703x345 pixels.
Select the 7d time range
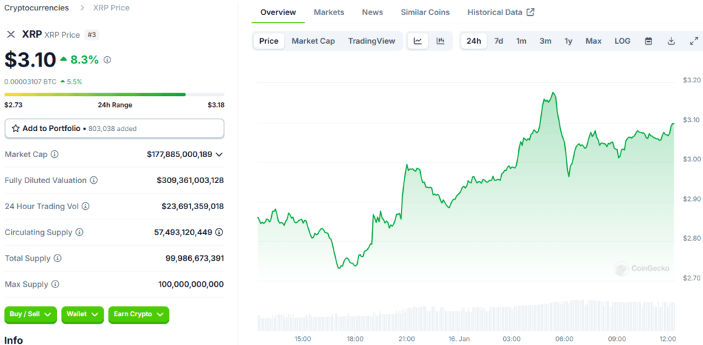tap(498, 41)
